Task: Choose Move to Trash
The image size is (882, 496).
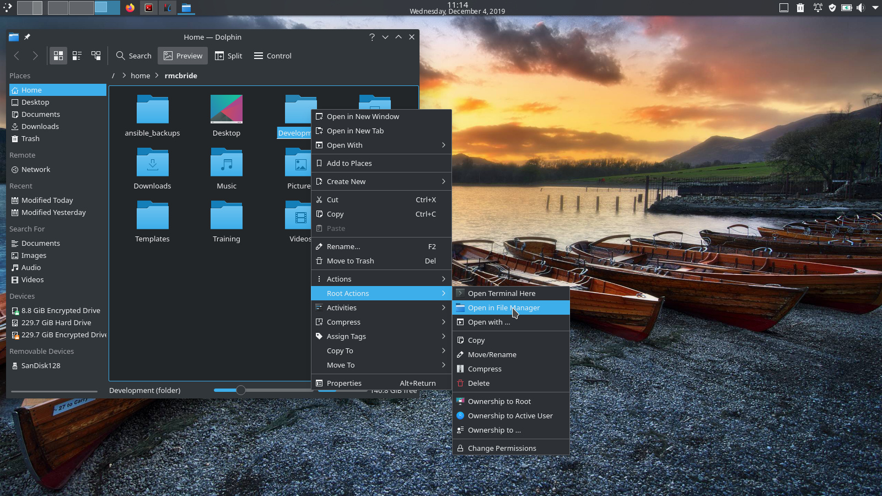Action: tap(381, 261)
